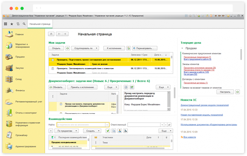Screen dimensions: 247x156
Task: Click the document icon after the green checkmark
Action: pyautogui.click(x=114, y=131)
